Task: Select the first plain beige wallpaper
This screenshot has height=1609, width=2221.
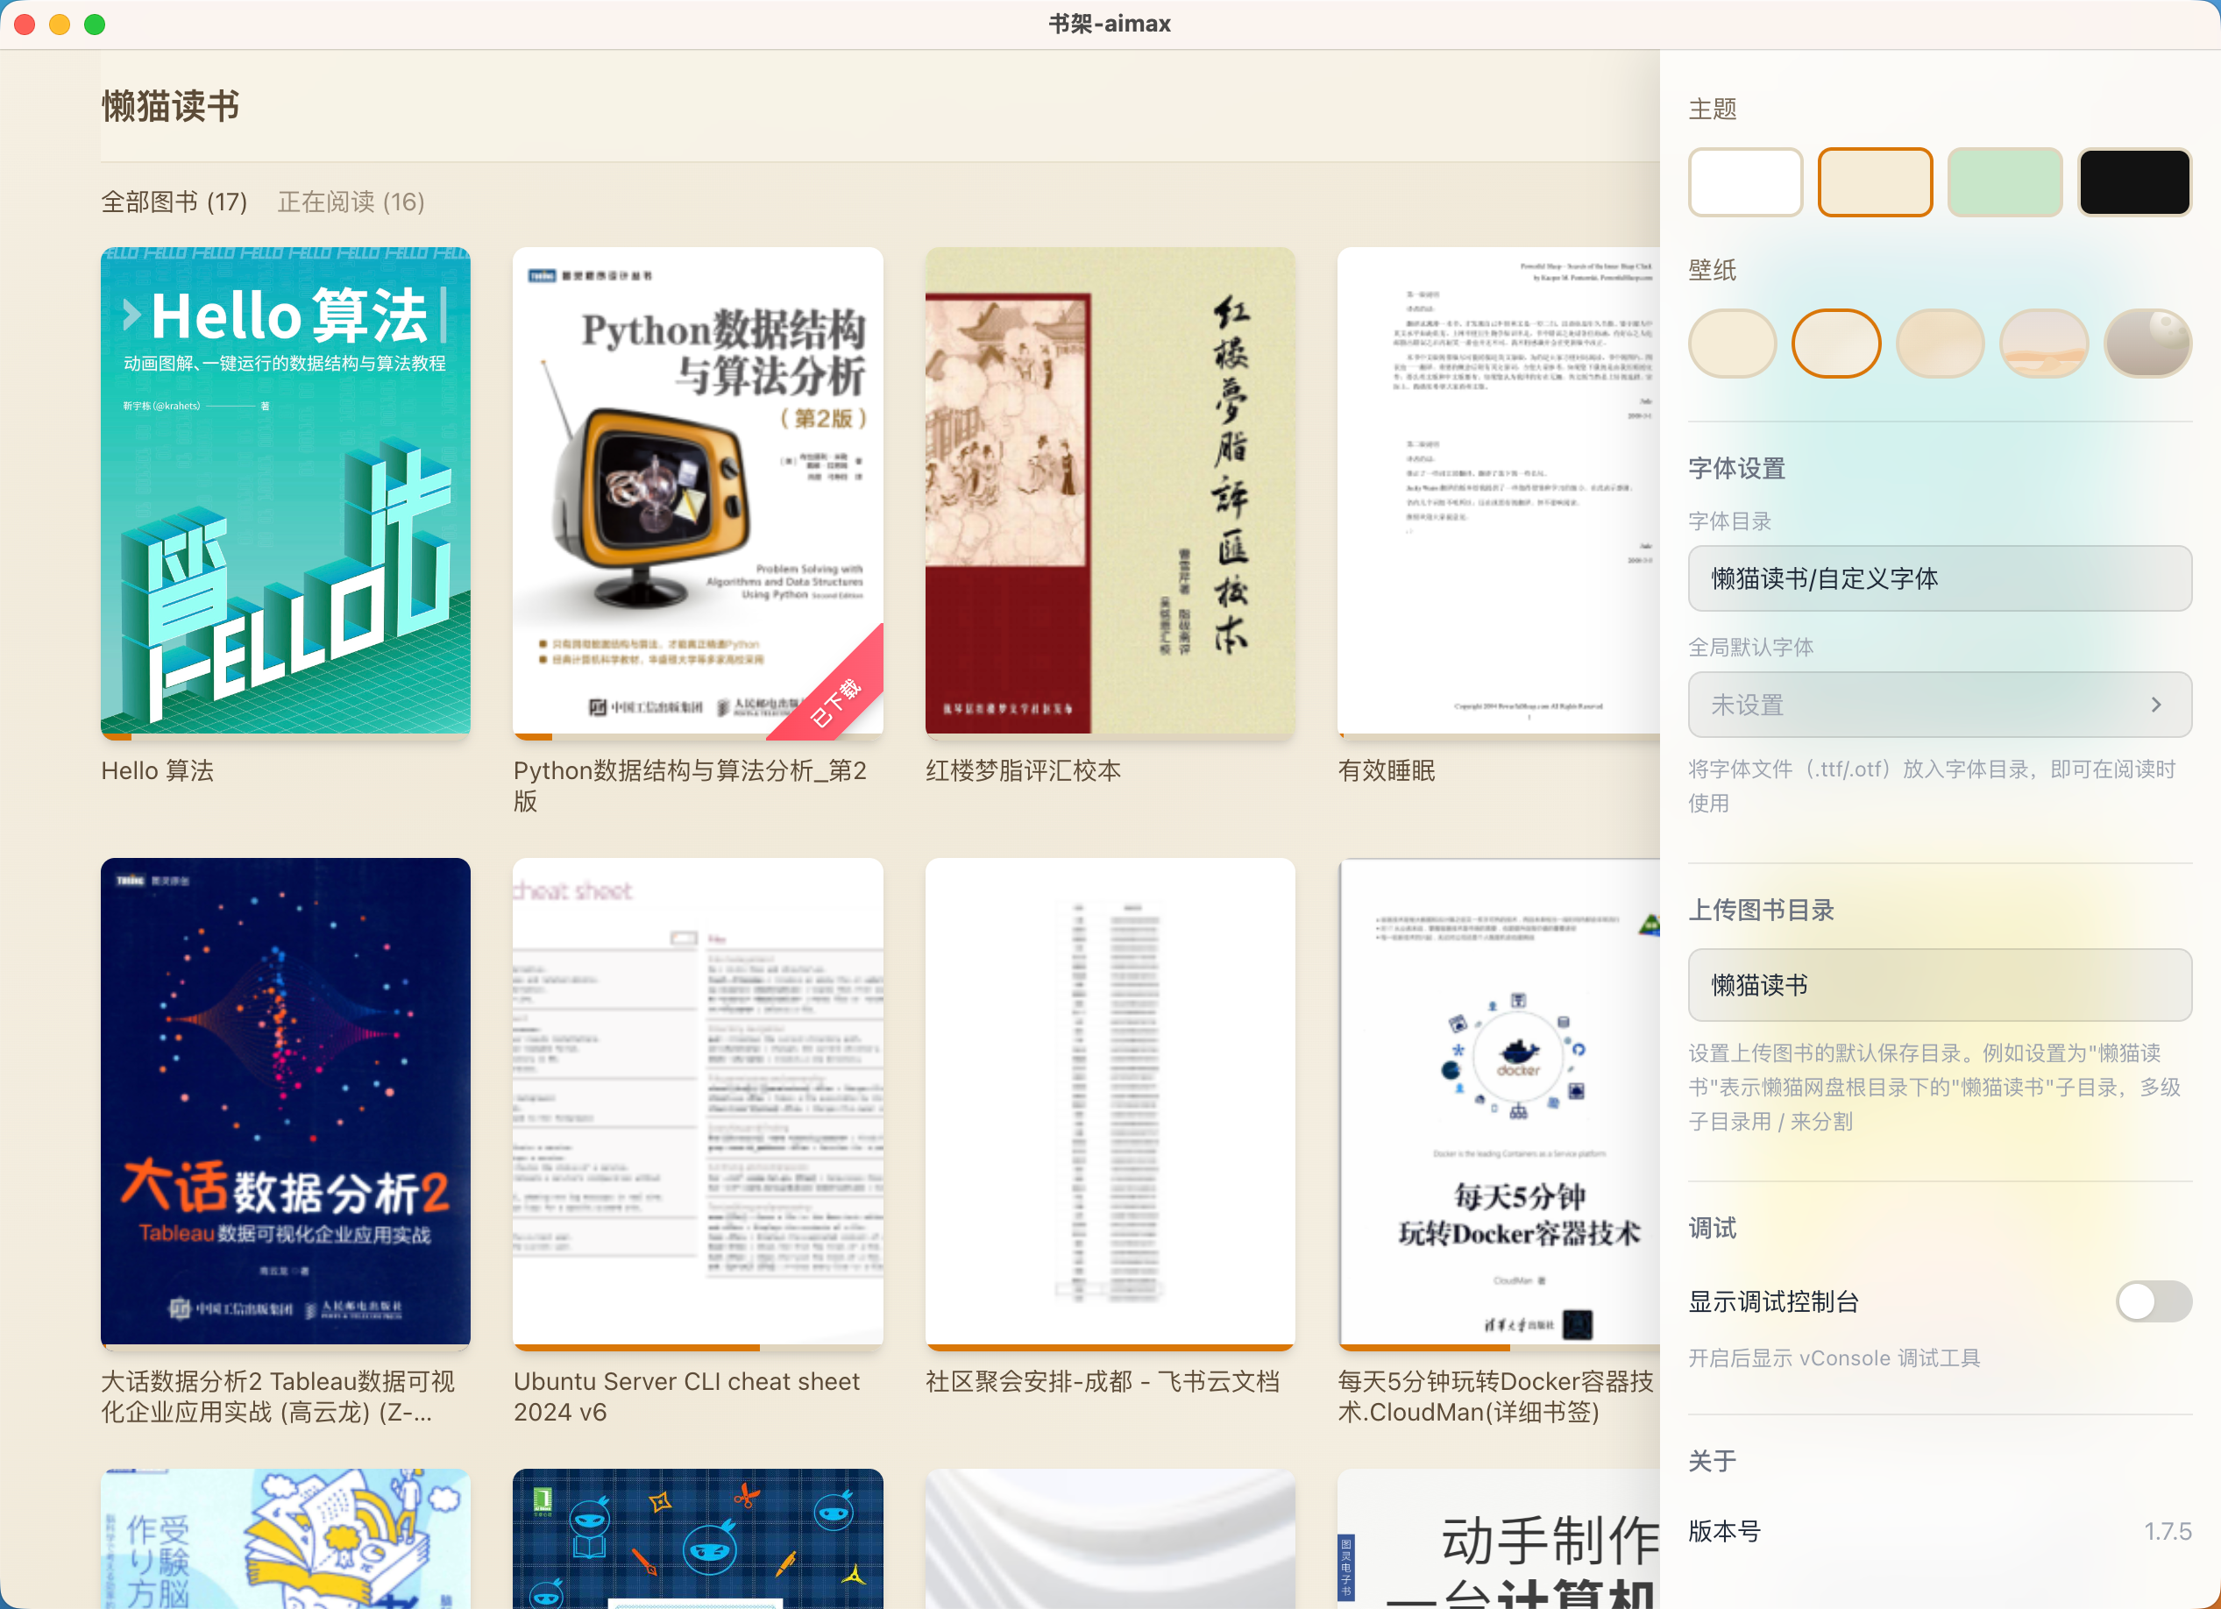Action: [1732, 344]
